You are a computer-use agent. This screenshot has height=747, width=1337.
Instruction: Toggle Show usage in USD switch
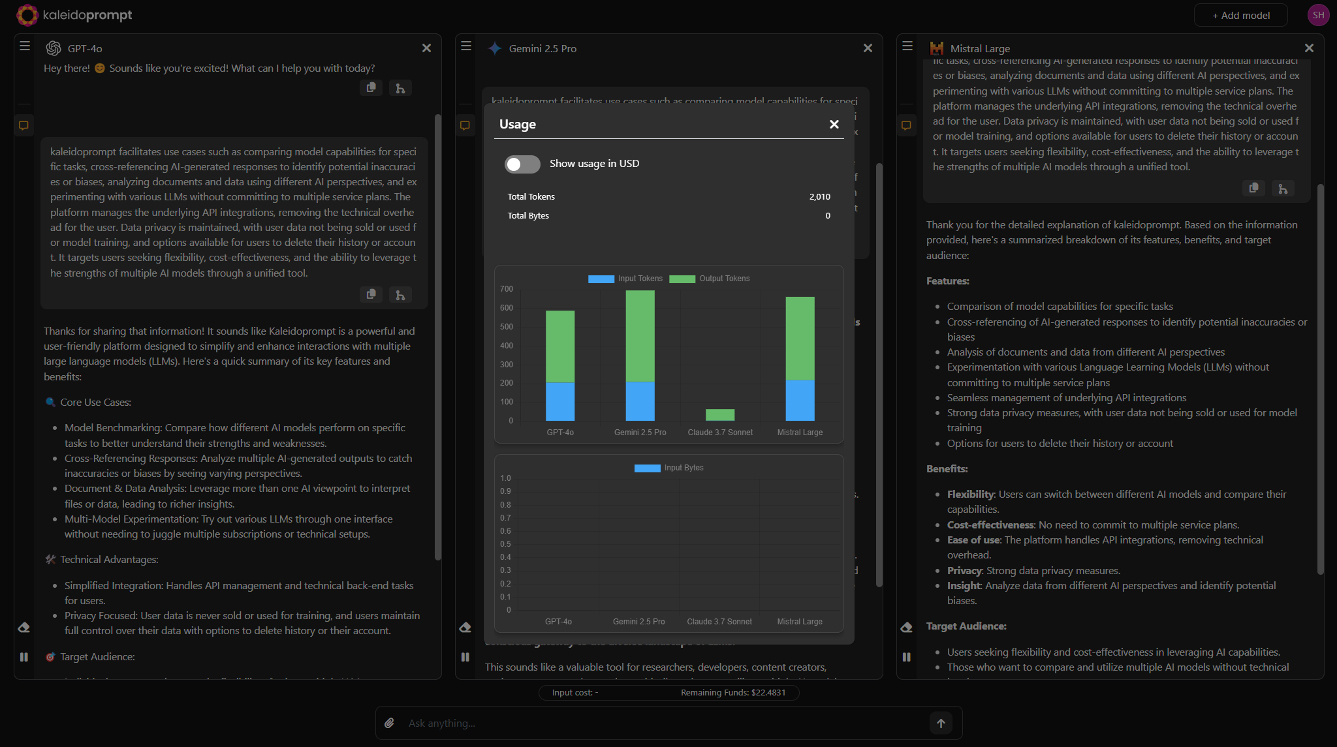click(522, 164)
